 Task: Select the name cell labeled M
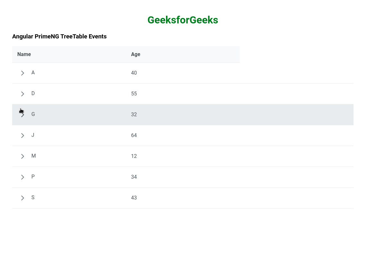[x=34, y=156]
